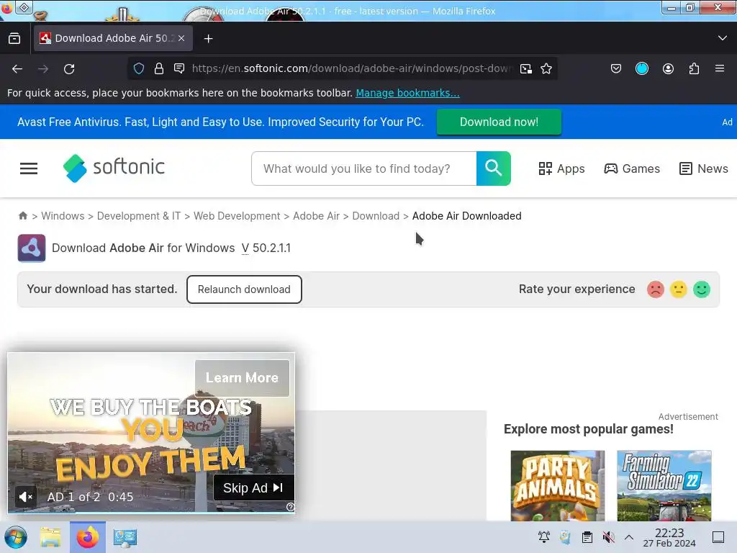
Task: Unmute the video ad
Action: click(25, 497)
